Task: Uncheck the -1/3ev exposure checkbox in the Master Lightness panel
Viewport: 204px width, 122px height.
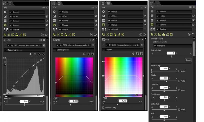Action: (47, 17)
